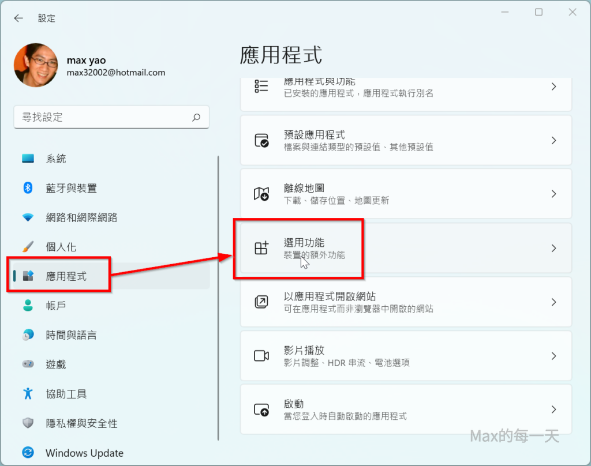This screenshot has height=466, width=591.
Task: Open 協助工具 in the sidebar
Action: (x=66, y=394)
